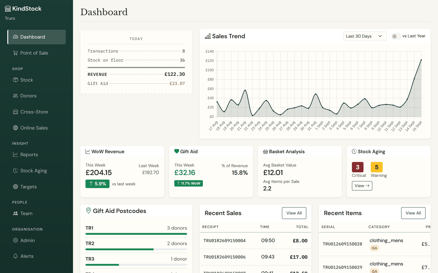
Task: Click the TIME column header
Action: tap(265, 227)
